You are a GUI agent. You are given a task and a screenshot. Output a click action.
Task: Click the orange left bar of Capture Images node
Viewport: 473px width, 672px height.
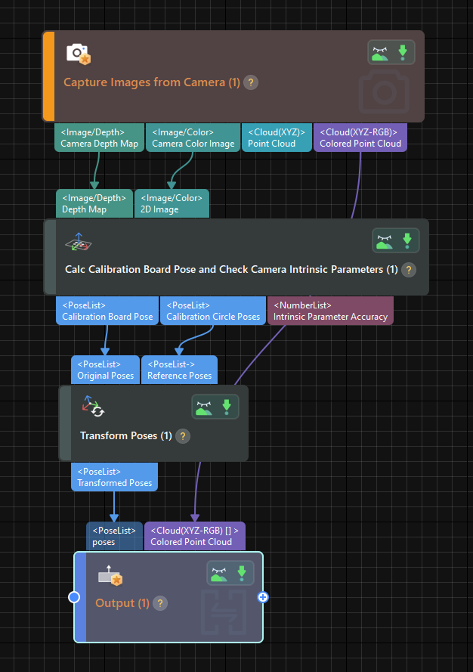[48, 76]
